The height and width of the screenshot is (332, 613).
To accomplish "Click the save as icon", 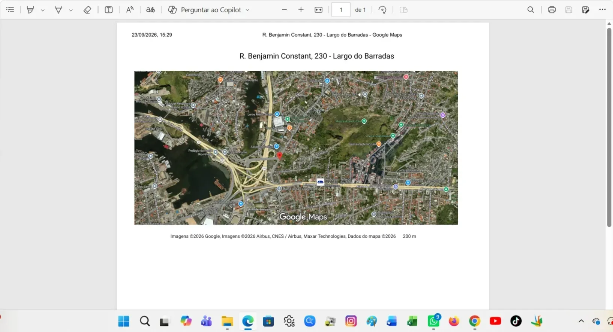I will tap(586, 10).
